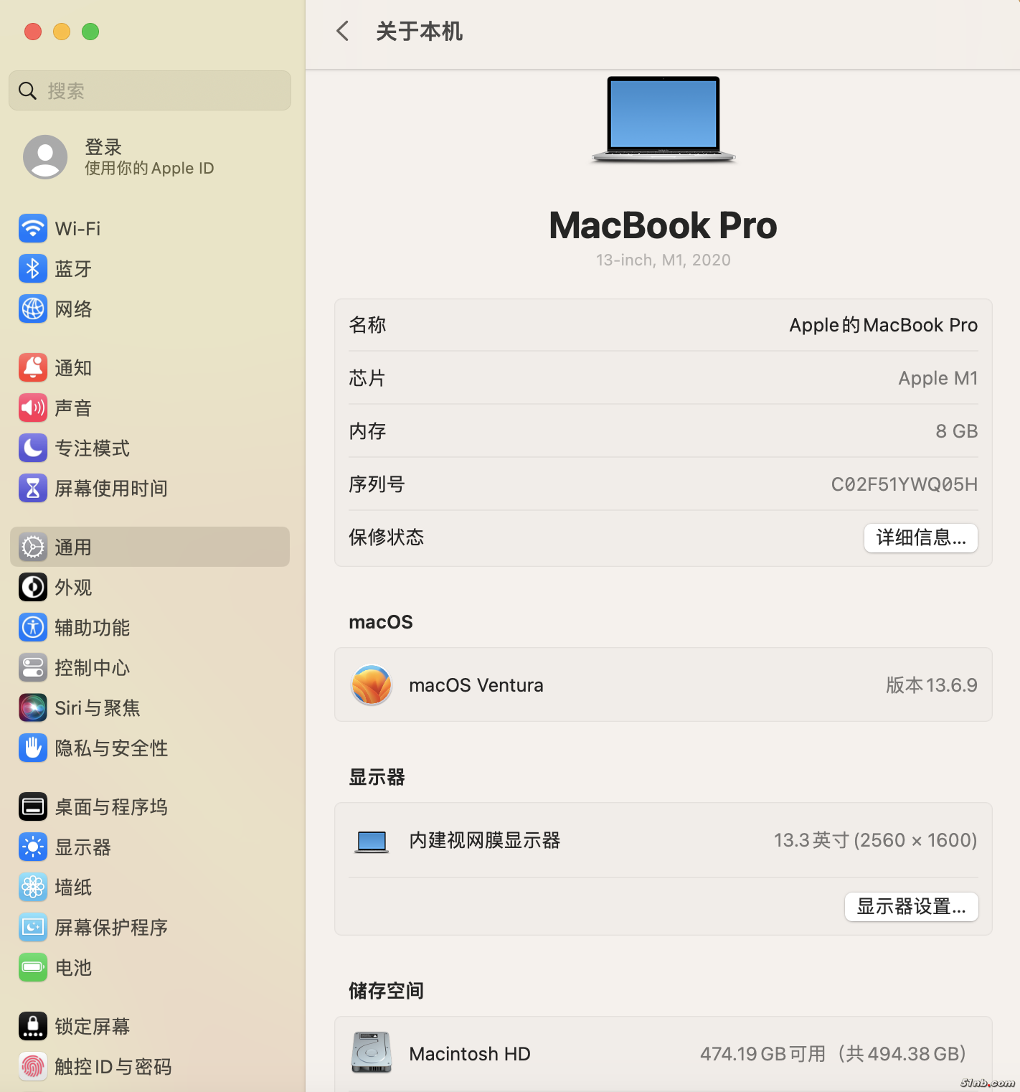The image size is (1020, 1092).
Task: Click the 版本13.6.9 version text
Action: click(932, 685)
